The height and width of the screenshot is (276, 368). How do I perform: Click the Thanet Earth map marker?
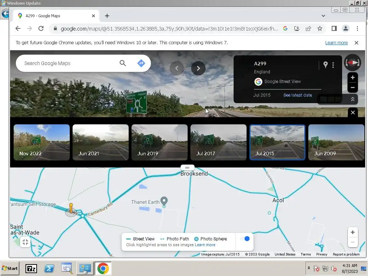point(164,201)
